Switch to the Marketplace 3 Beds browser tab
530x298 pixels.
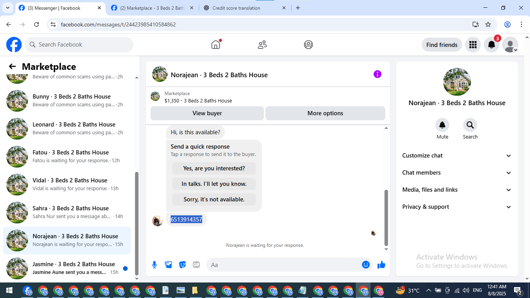152,8
